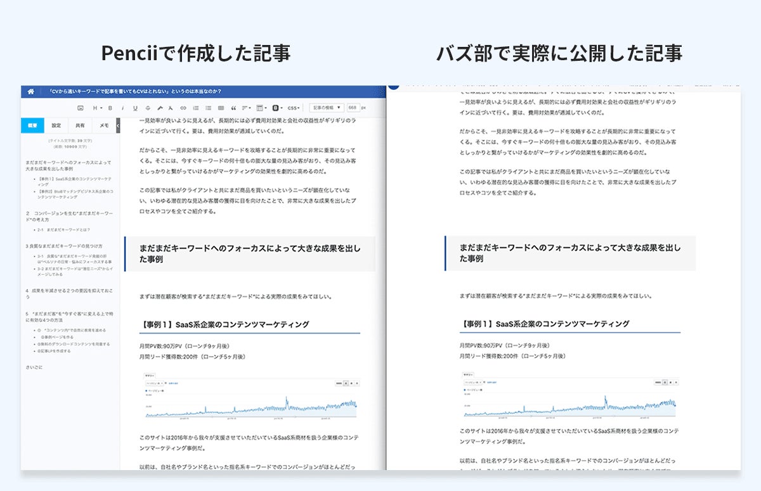Open the heading H dropdown in toolbar
This screenshot has height=491, width=761.
coord(97,108)
